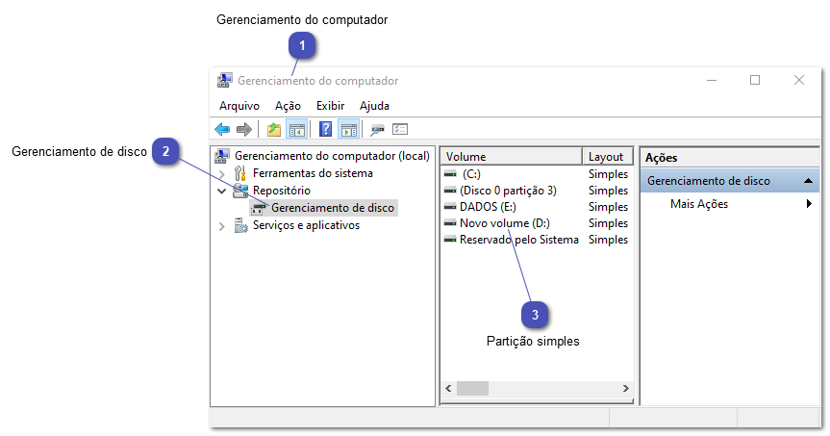Select Serviços e aplicativos in the tree
Screen dimensions: 830x436
click(x=306, y=225)
